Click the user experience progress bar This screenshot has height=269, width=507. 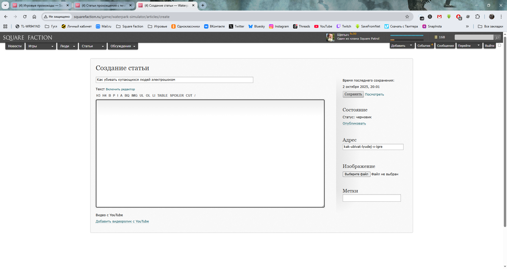tap(407, 35)
